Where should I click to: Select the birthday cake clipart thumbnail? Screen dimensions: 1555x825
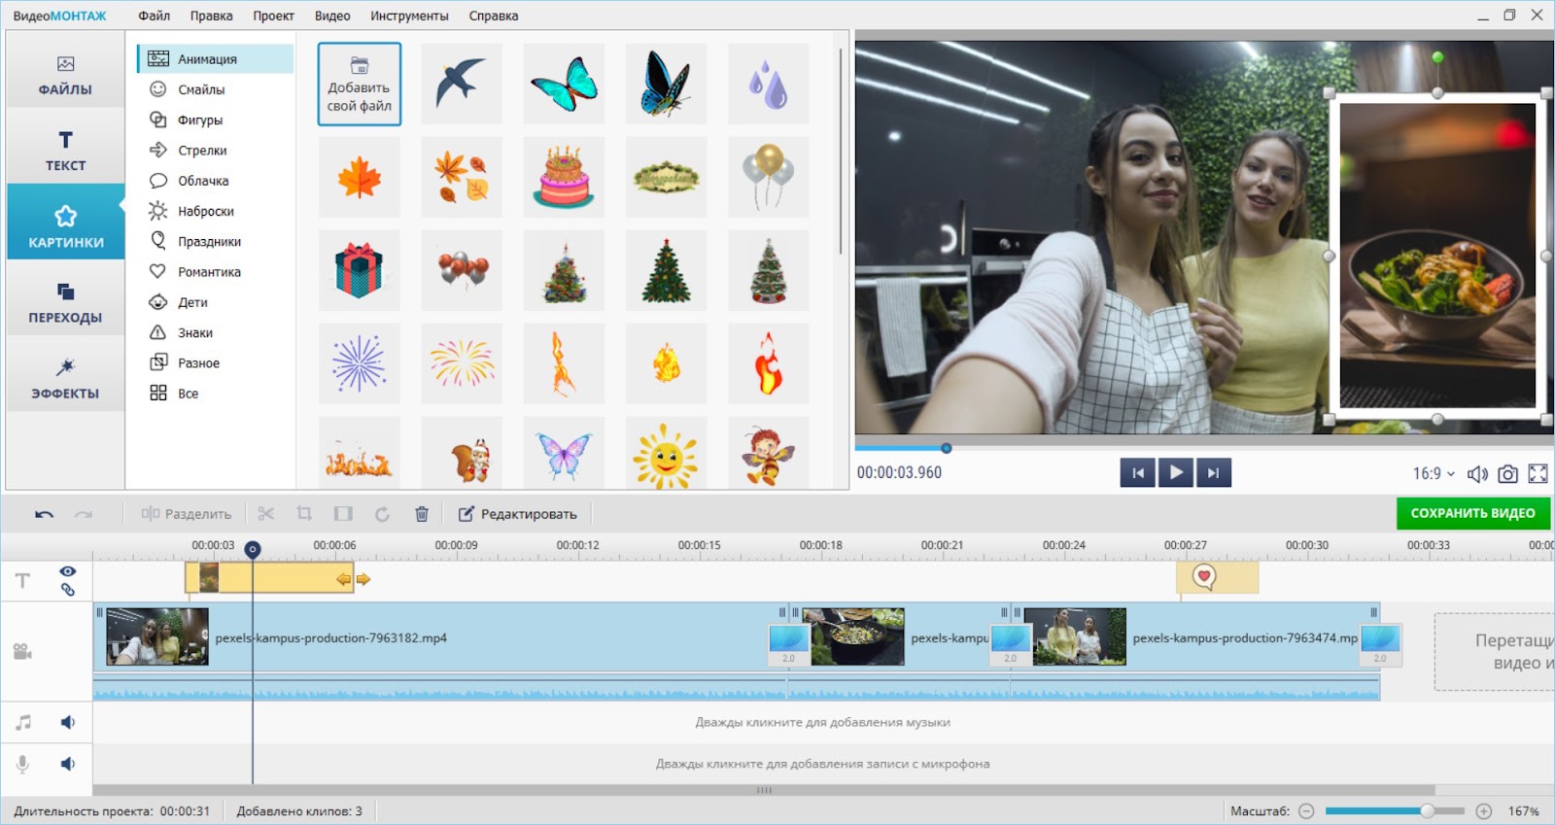point(564,178)
